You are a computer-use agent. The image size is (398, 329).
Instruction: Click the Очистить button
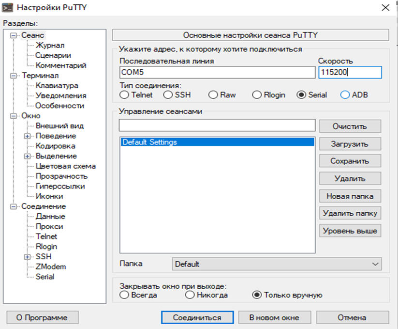pos(350,126)
